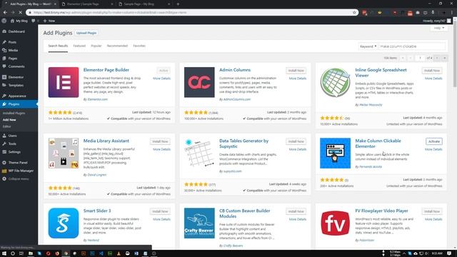This screenshot has width=457, height=257.
Task: Expand the Help panel
Action: [439, 28]
